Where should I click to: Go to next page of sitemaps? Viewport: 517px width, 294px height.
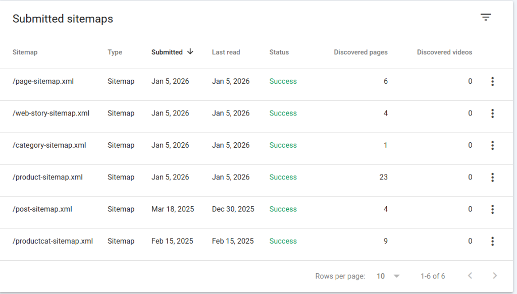495,276
